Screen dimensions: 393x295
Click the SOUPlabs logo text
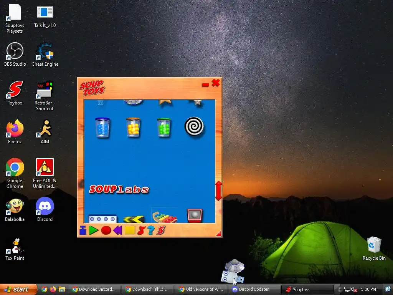click(x=119, y=189)
